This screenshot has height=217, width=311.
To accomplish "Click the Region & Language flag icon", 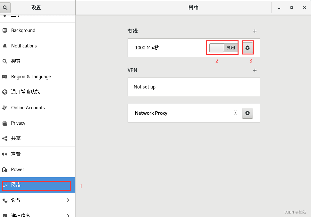I will [5, 77].
